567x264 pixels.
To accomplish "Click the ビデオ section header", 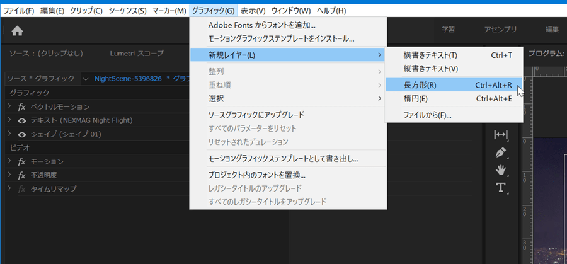I will click(x=20, y=147).
